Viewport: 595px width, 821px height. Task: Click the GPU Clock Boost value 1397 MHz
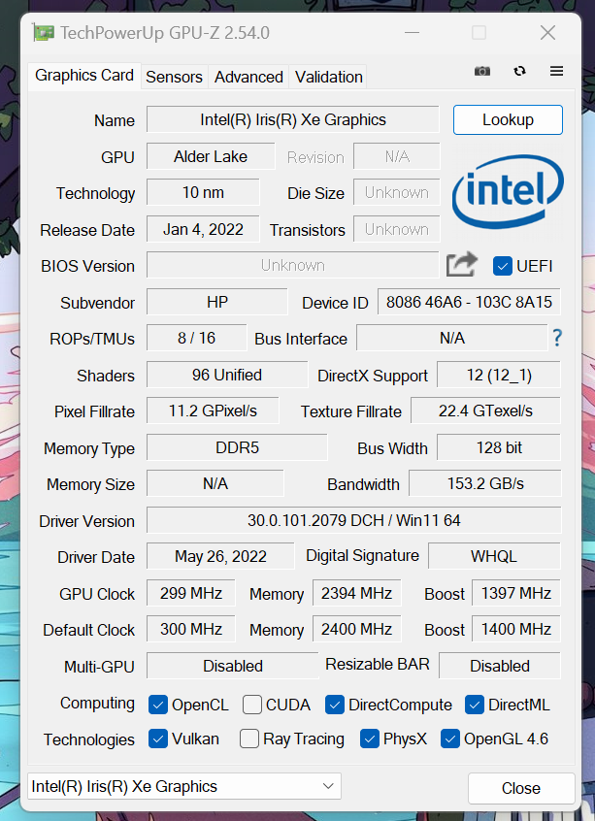click(x=516, y=593)
